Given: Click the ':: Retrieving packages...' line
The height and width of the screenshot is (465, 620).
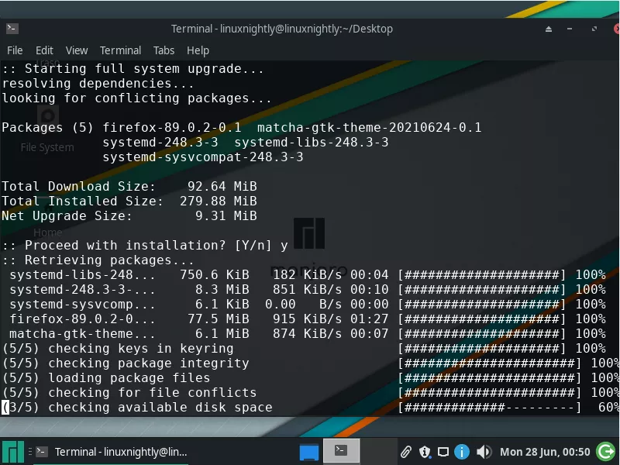Looking at the screenshot, I should click(x=98, y=260).
